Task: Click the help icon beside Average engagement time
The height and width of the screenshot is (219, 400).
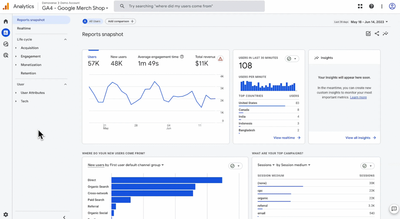Action: click(x=182, y=57)
